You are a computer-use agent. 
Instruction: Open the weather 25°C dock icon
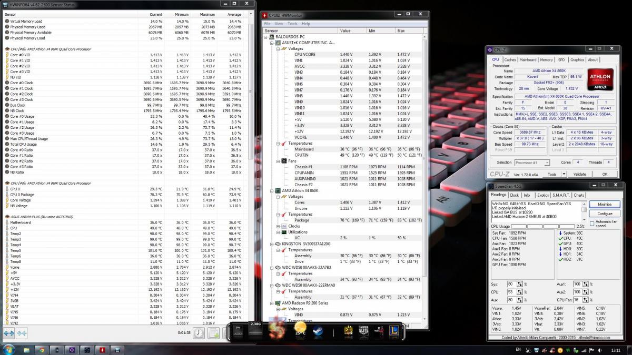[300, 330]
